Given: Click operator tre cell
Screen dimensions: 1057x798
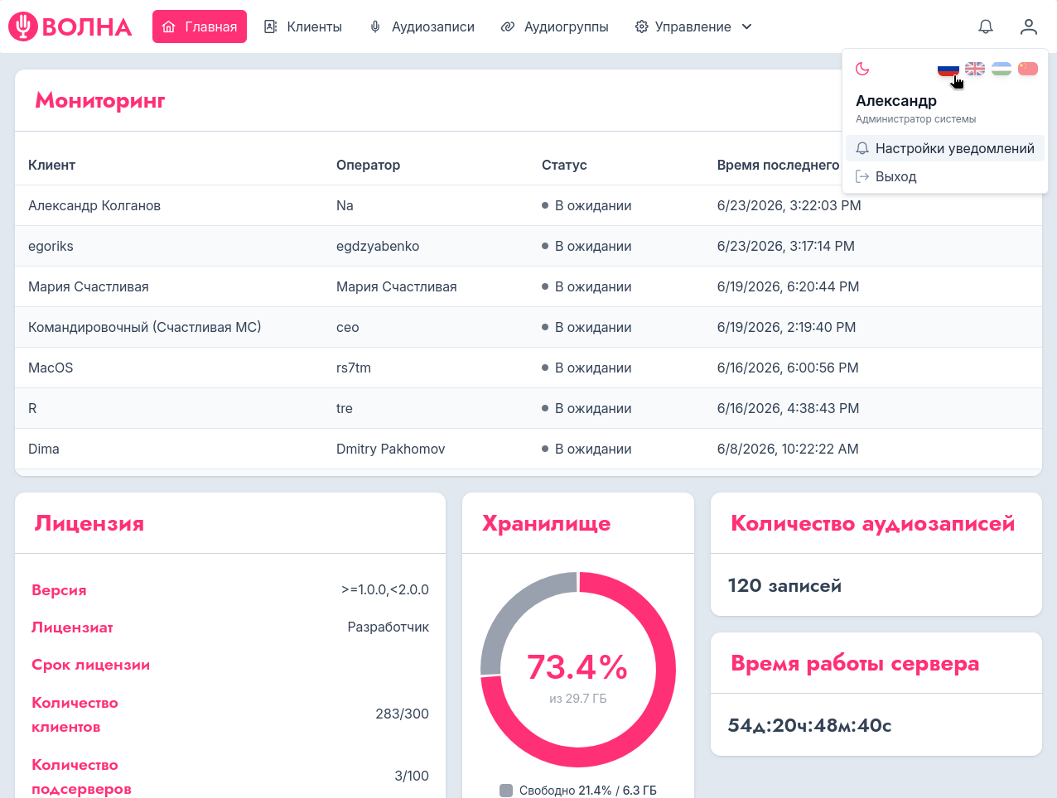Looking at the screenshot, I should 345,408.
